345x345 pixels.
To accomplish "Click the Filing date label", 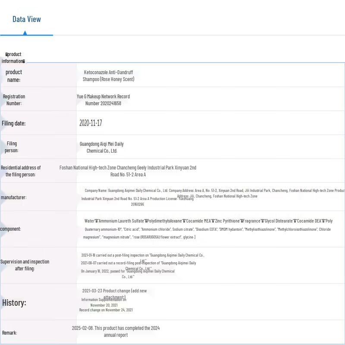I will point(13,123).
